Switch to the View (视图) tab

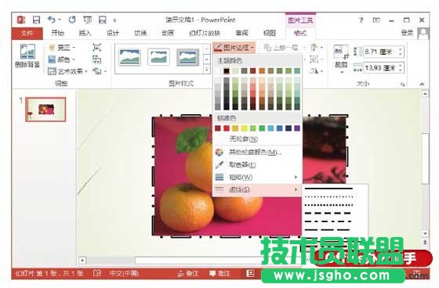[270, 33]
